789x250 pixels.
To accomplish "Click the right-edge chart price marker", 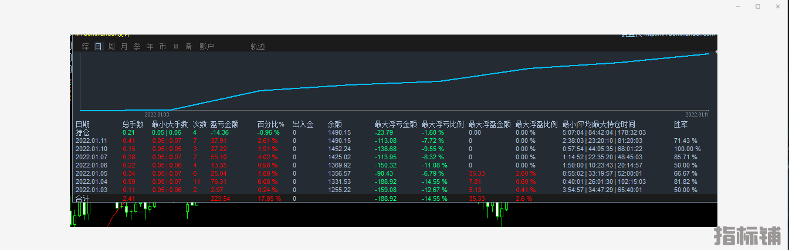I will (x=716, y=53).
